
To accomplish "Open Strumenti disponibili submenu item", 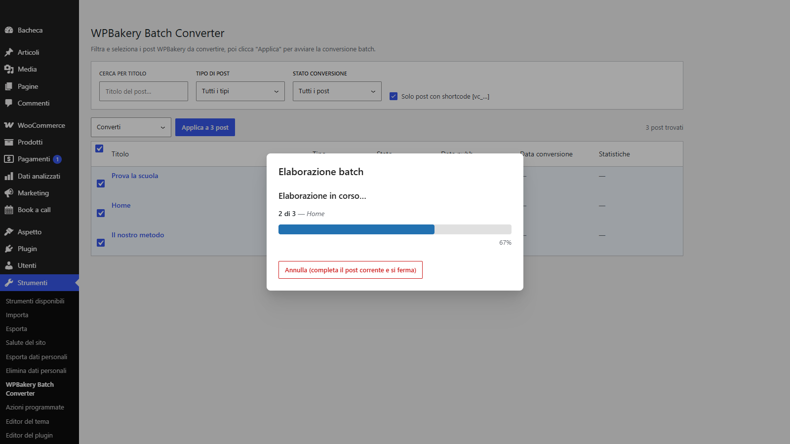I will [x=35, y=301].
